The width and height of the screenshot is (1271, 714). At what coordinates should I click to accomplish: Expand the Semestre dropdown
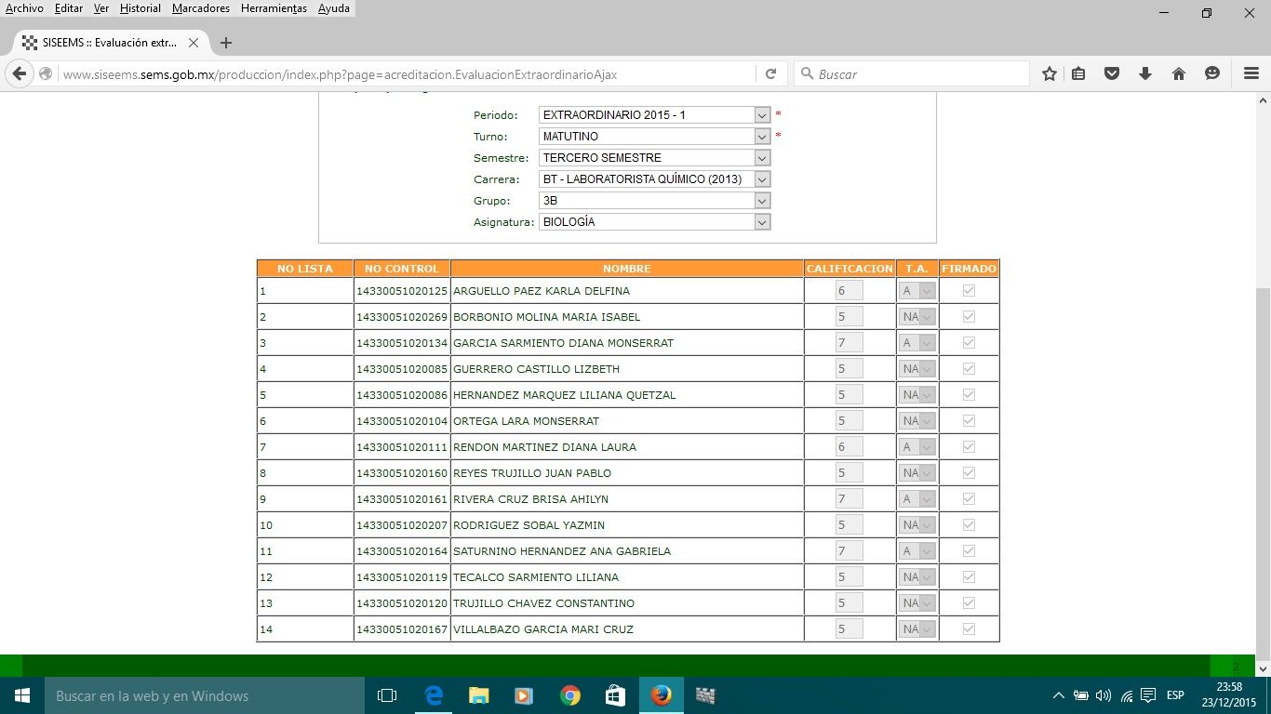(655, 158)
